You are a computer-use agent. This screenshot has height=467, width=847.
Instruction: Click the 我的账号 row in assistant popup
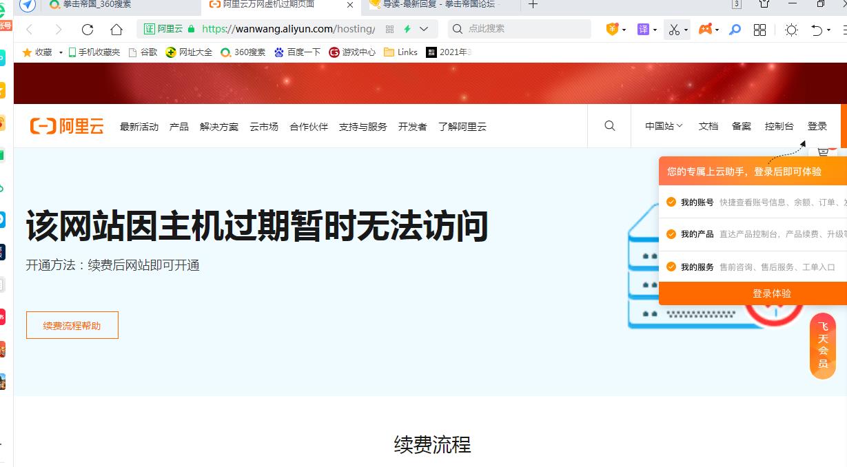click(753, 203)
